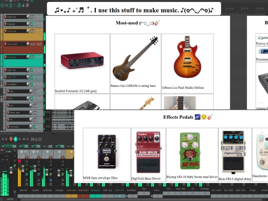Arm the Snare - stem track for recording

click(8, 113)
